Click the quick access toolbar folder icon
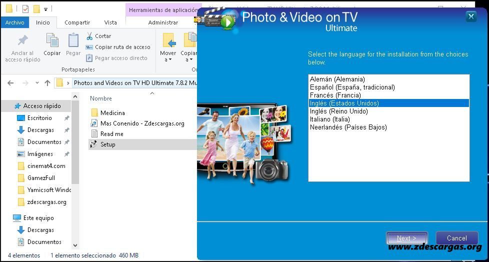489x262 pixels. click(9, 8)
